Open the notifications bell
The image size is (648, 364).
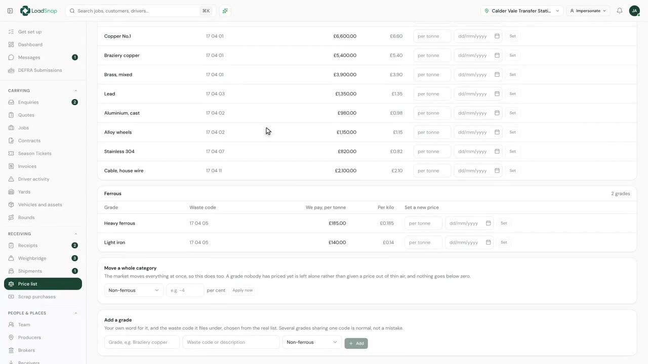620,11
